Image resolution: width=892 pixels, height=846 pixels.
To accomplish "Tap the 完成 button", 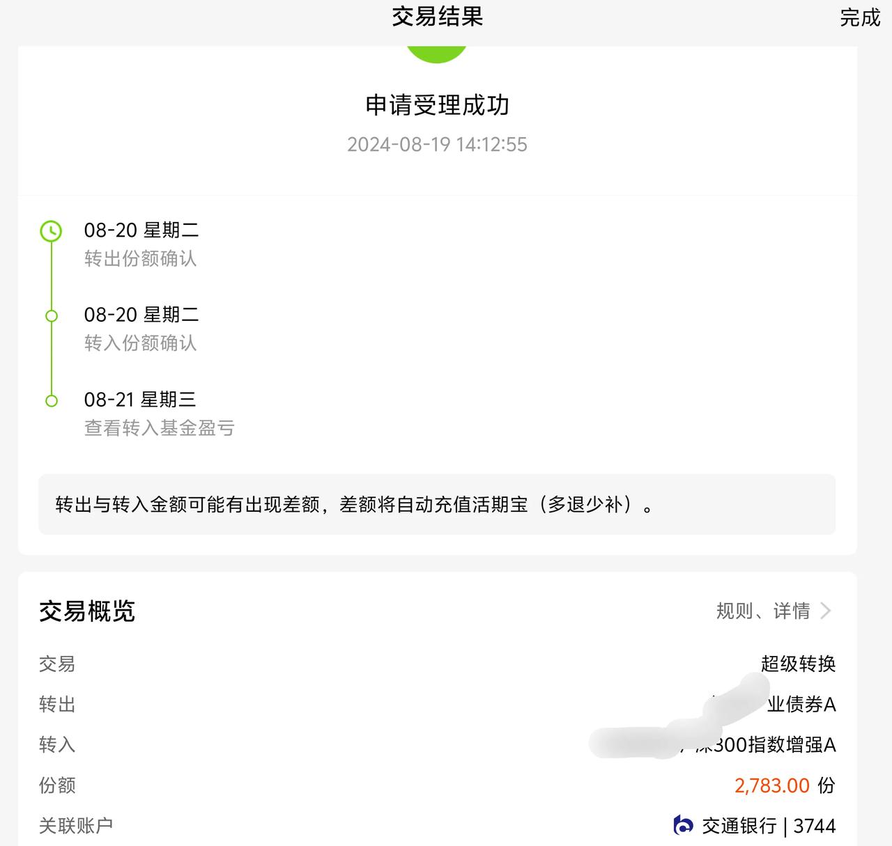I will click(860, 17).
